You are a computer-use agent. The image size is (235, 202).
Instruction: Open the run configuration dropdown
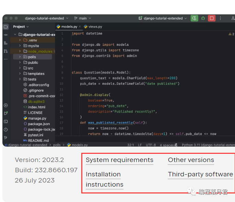pos(163,18)
